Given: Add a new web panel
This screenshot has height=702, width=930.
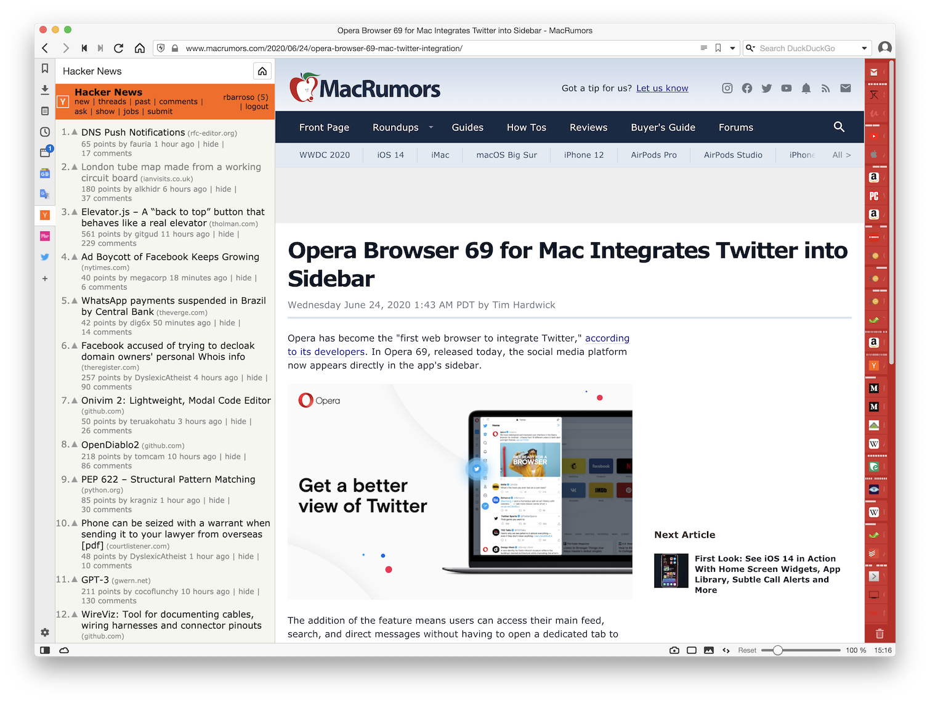Looking at the screenshot, I should pos(45,279).
